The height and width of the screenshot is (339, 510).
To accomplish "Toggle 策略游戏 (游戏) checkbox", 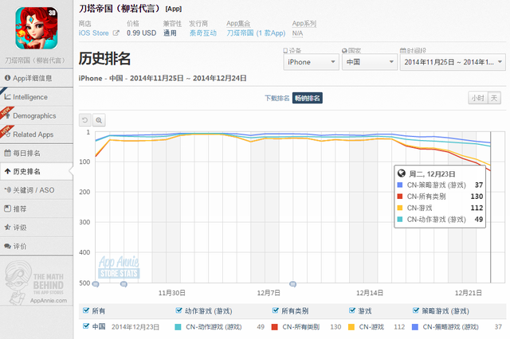I will (x=416, y=310).
